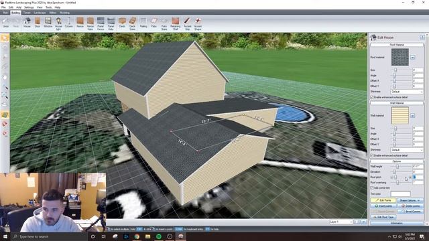Toggle roof Enable enhanced surface detail checkbox
429x241 pixels.
pyautogui.click(x=372, y=97)
